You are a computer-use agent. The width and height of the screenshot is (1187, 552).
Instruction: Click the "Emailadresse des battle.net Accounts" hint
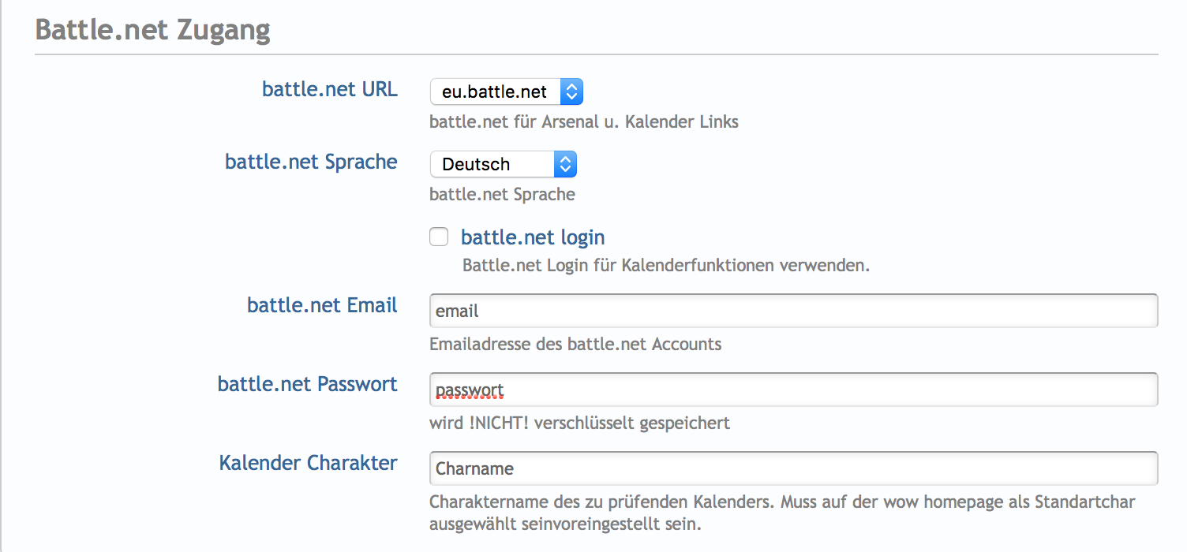click(x=575, y=344)
